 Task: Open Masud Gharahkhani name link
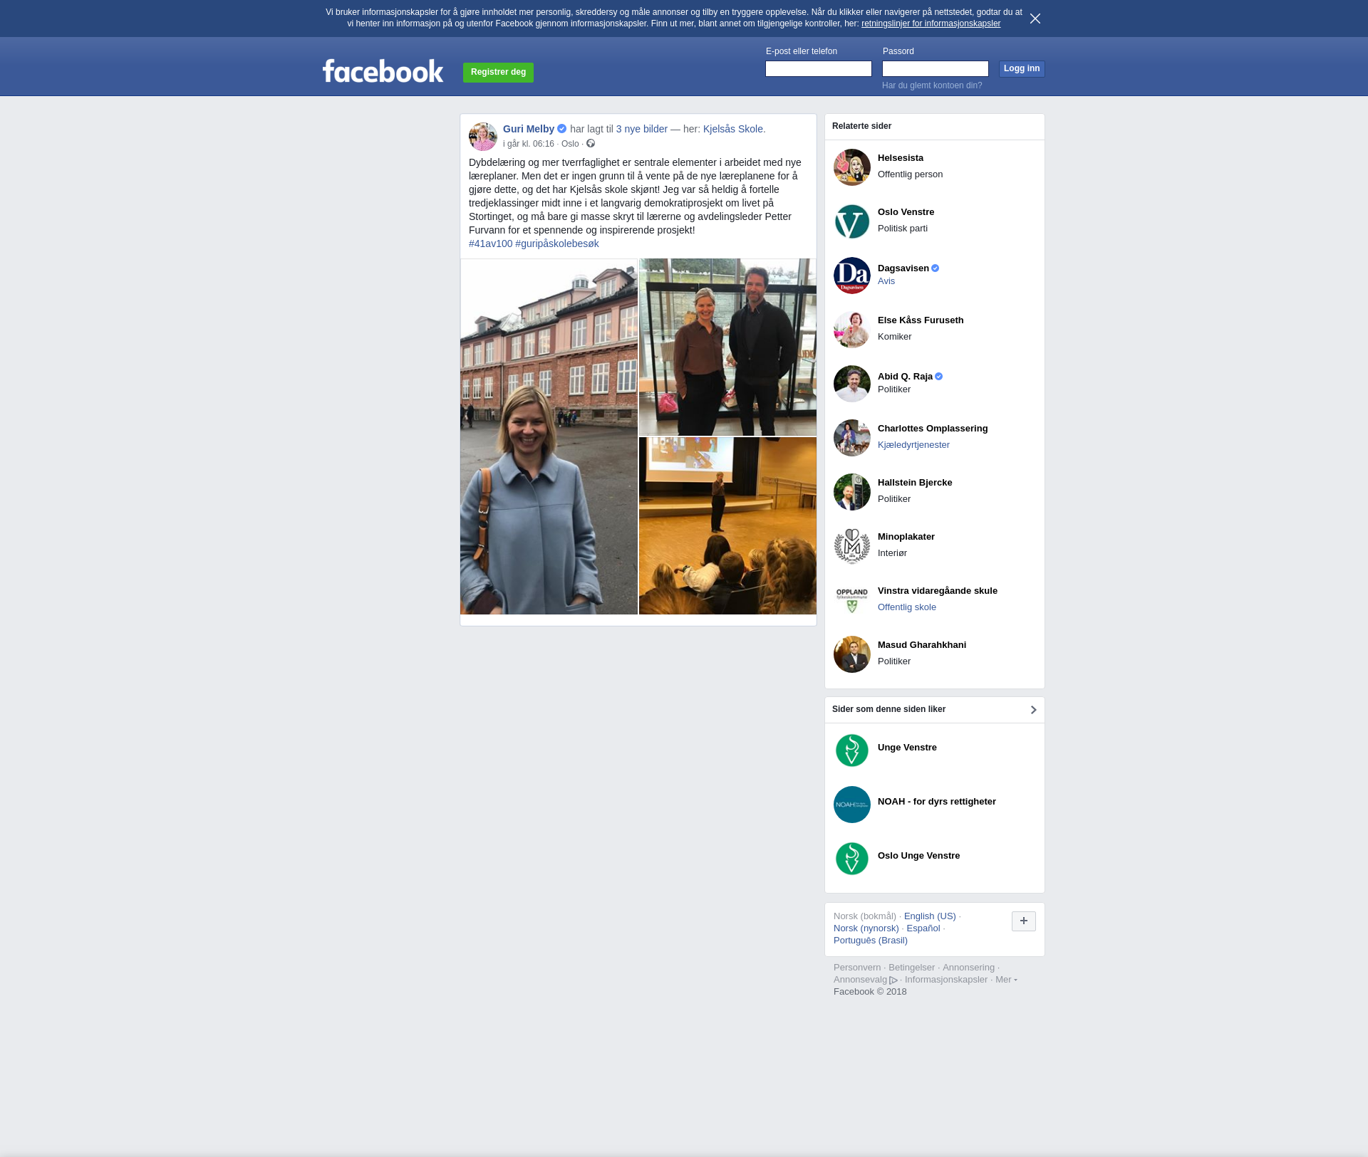[922, 645]
